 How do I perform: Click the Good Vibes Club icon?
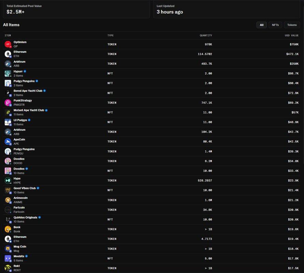pyautogui.click(x=8, y=190)
